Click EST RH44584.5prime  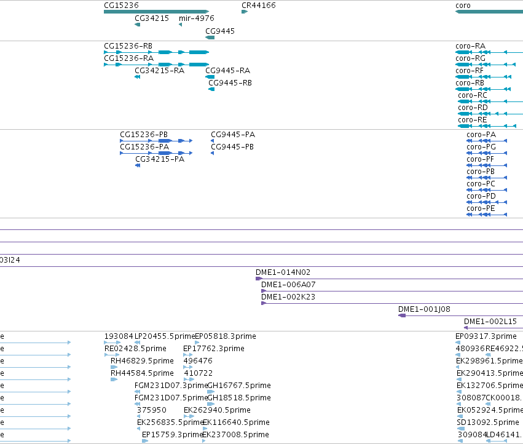coord(114,379)
